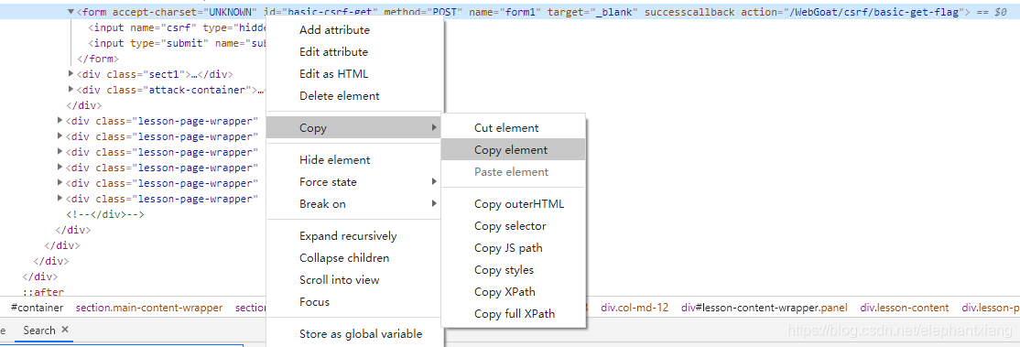Select Copy XPath option
The image size is (1020, 347).
(x=514, y=292)
